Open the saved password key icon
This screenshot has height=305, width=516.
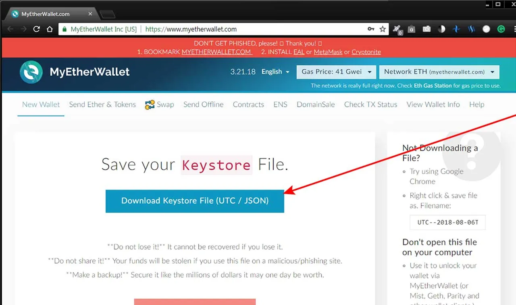point(371,29)
